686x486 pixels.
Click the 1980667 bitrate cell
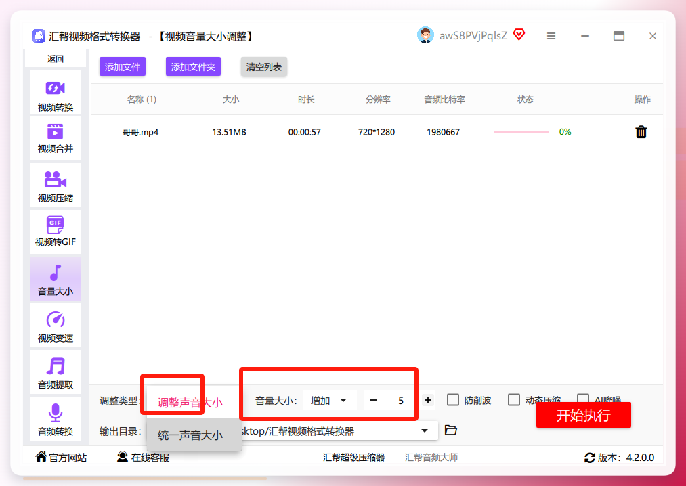(x=443, y=132)
